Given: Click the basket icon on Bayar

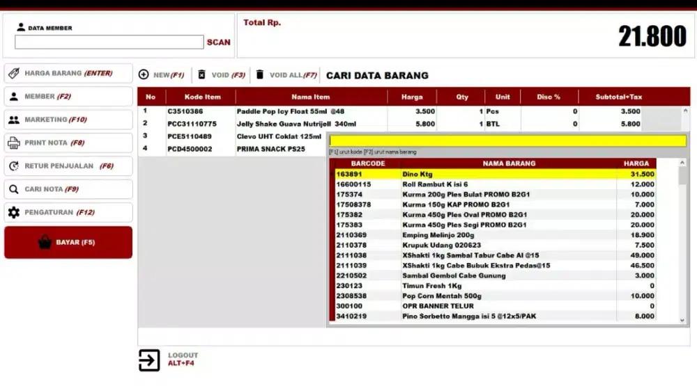Looking at the screenshot, I should 45,242.
